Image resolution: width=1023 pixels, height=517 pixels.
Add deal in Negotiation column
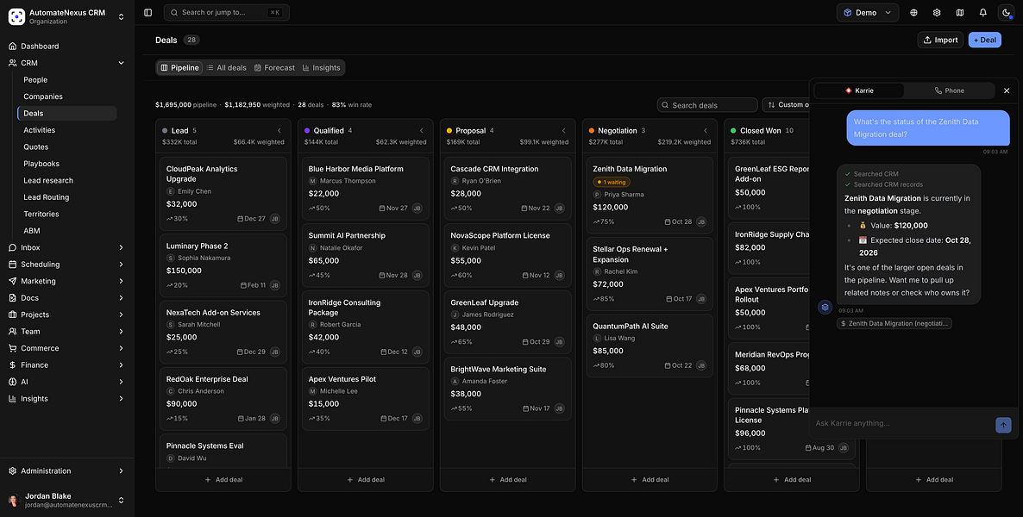click(x=650, y=480)
